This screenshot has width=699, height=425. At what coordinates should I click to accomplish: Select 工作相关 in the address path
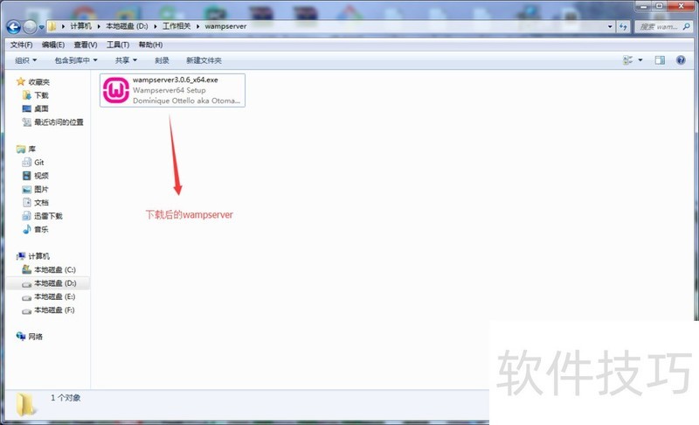176,26
